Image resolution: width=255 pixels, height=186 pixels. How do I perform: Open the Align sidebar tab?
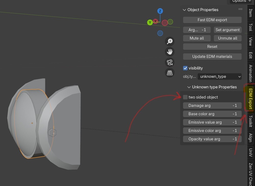(251, 138)
